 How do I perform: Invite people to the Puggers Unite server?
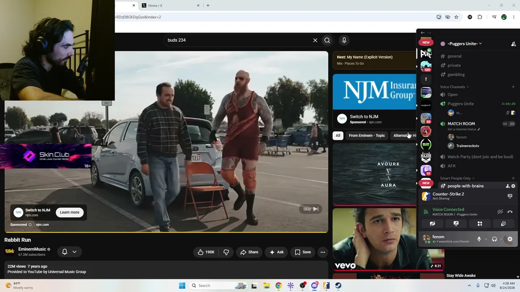click(513, 44)
